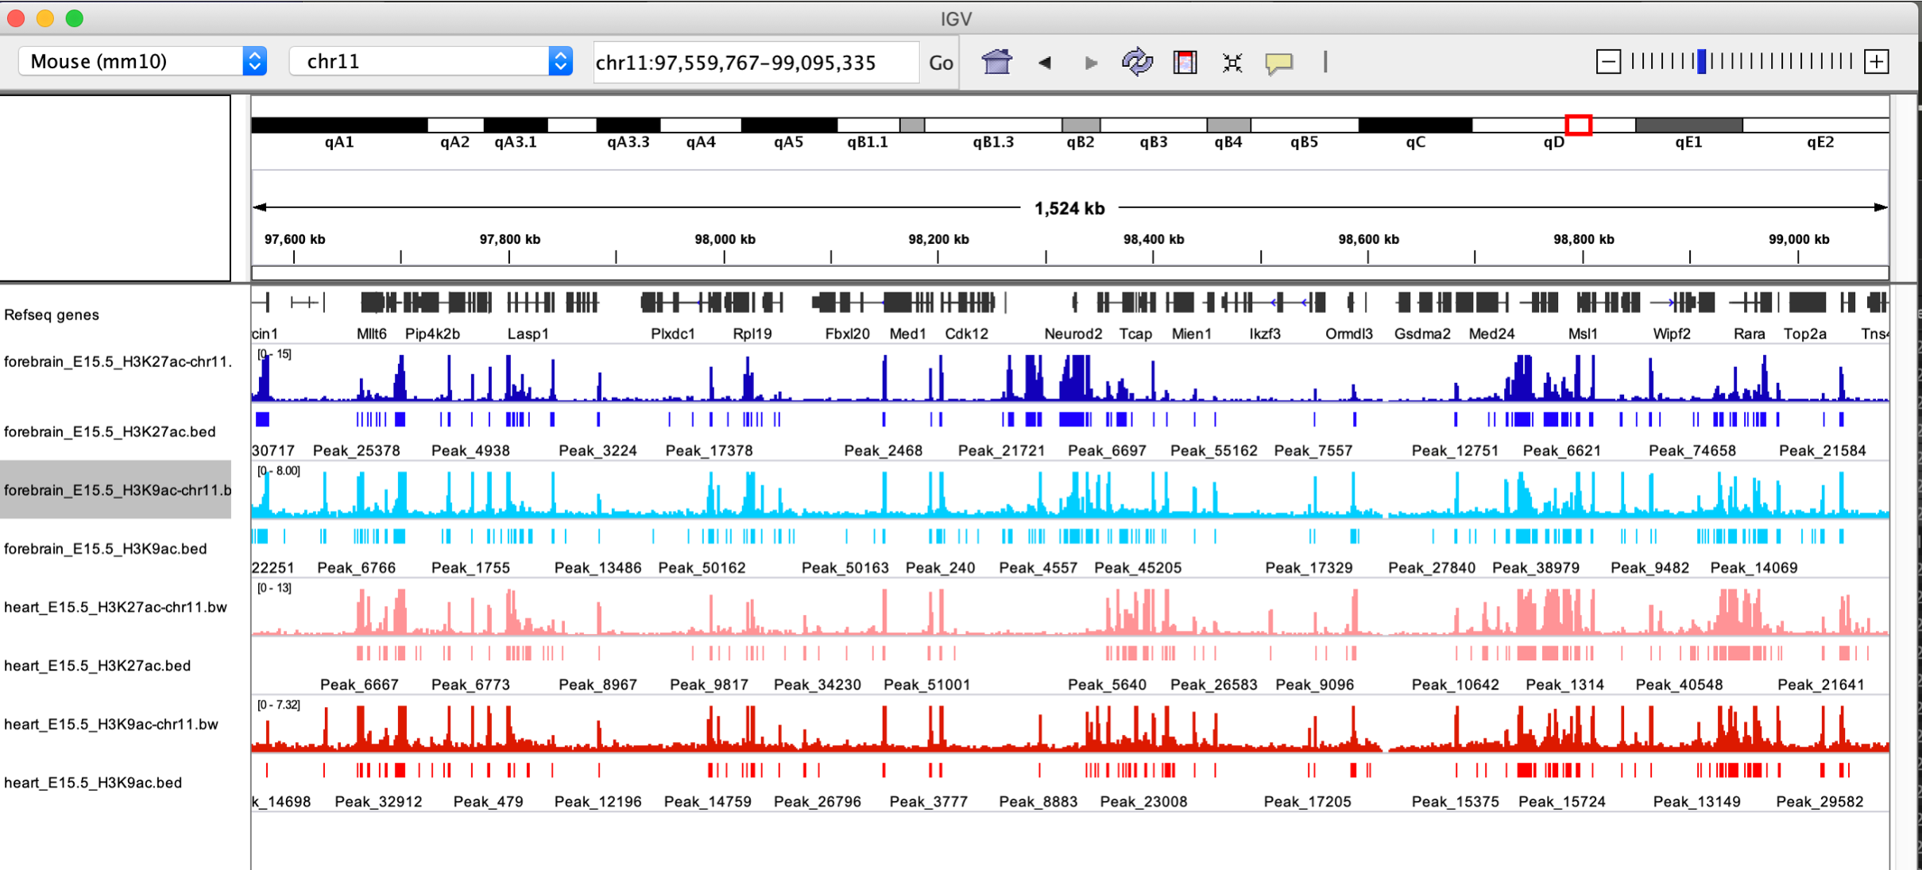Click the zoom in plus button
This screenshot has width=1922, height=870.
click(x=1877, y=61)
